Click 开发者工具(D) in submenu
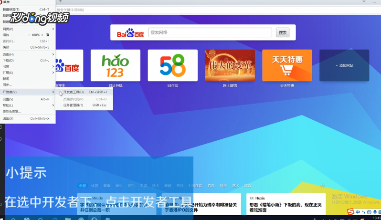 pos(84,92)
